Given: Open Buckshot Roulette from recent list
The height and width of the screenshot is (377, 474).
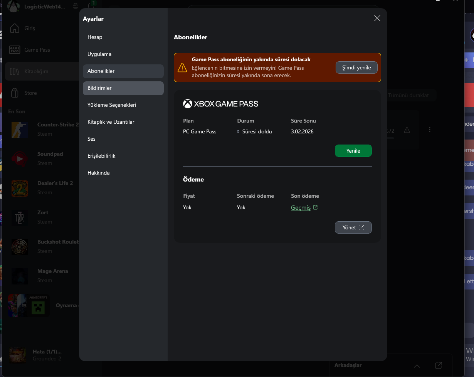Looking at the screenshot, I should pos(44,246).
